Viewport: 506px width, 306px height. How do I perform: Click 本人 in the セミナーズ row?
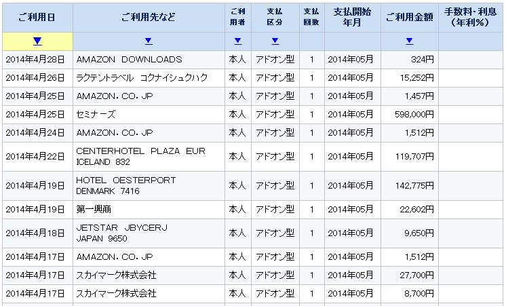pos(237,114)
